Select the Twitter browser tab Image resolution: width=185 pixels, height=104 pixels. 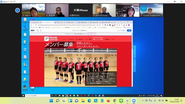point(71,23)
